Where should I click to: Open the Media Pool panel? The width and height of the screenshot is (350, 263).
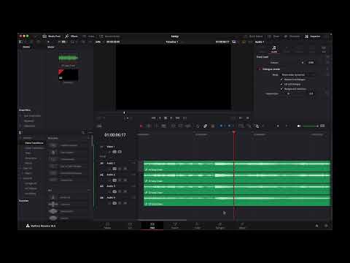coord(52,37)
